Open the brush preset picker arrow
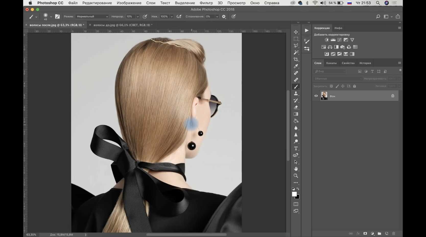The width and height of the screenshot is (426, 237). pos(51,17)
